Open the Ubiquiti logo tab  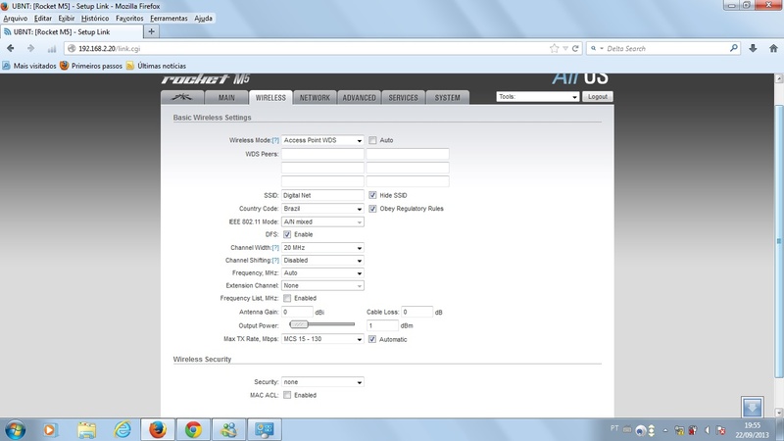182,97
